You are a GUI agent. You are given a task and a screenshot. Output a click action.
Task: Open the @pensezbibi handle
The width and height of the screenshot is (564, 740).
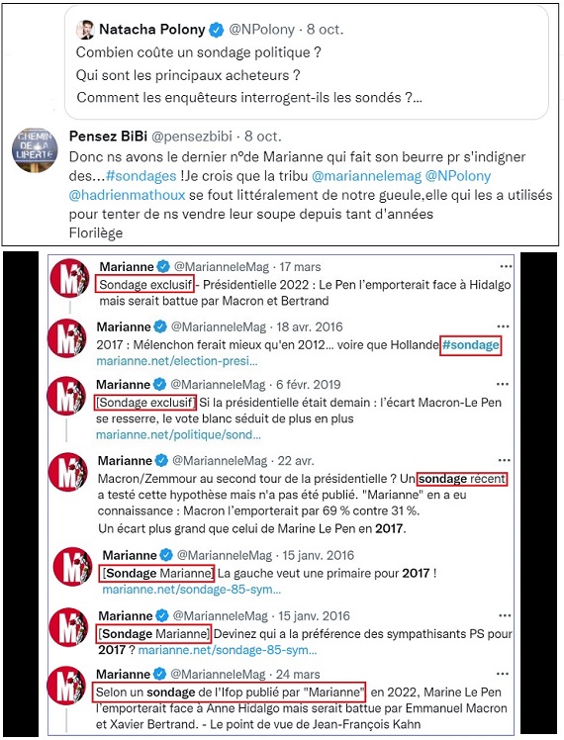pos(191,137)
